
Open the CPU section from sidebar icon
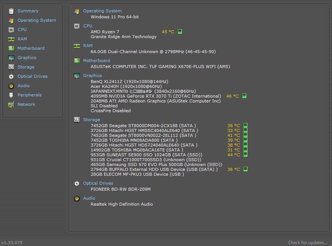coord(11,30)
